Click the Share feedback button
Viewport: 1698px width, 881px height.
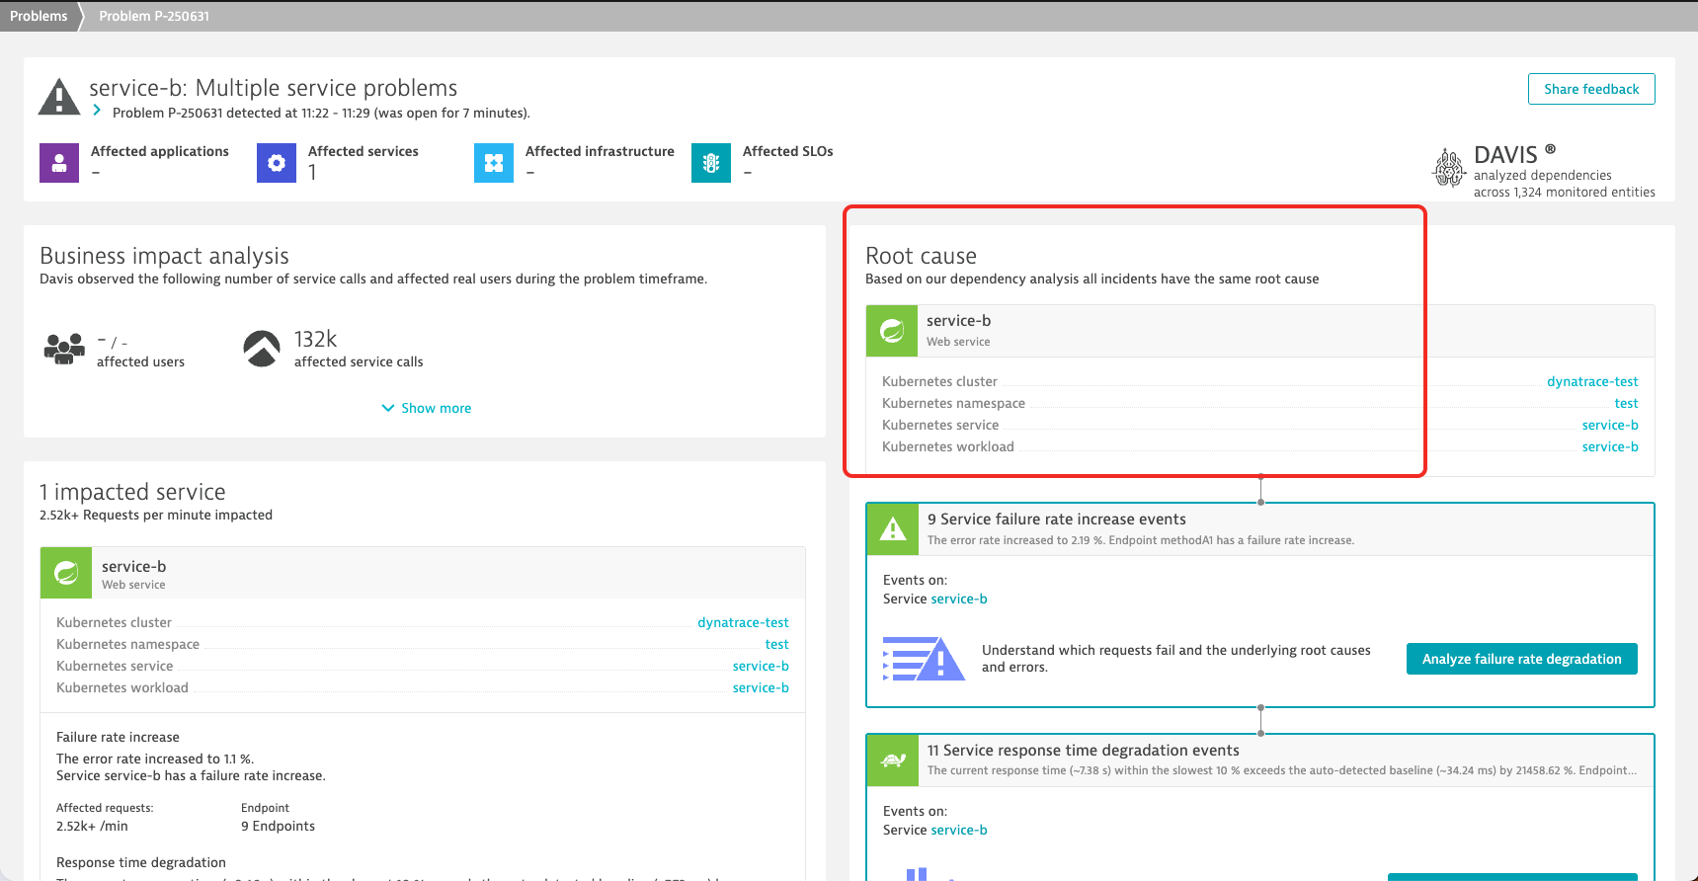click(1591, 89)
